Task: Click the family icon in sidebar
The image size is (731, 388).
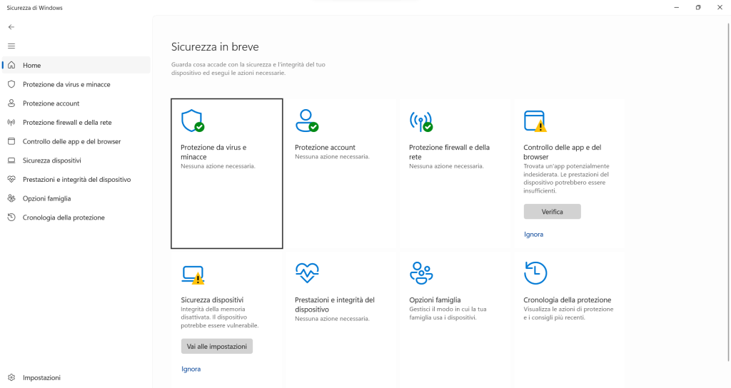Action: tap(11, 198)
